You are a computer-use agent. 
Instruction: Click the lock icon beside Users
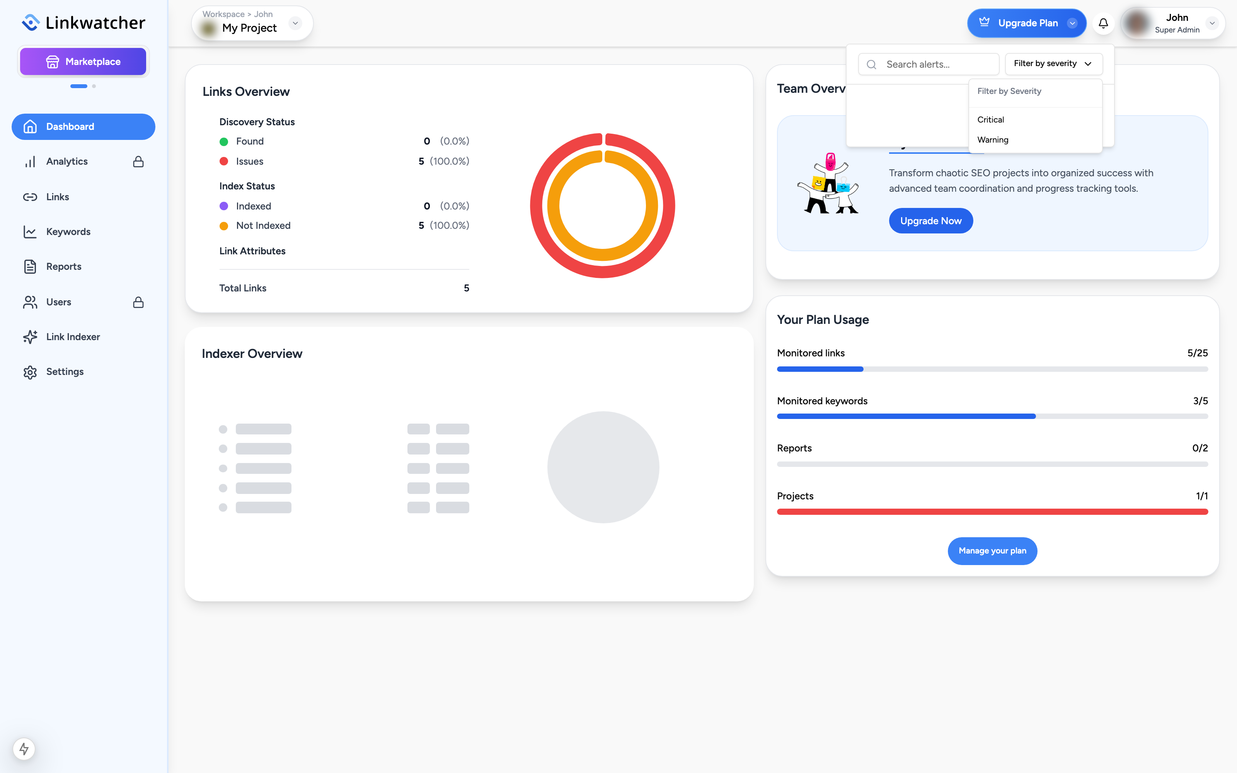[x=138, y=302]
